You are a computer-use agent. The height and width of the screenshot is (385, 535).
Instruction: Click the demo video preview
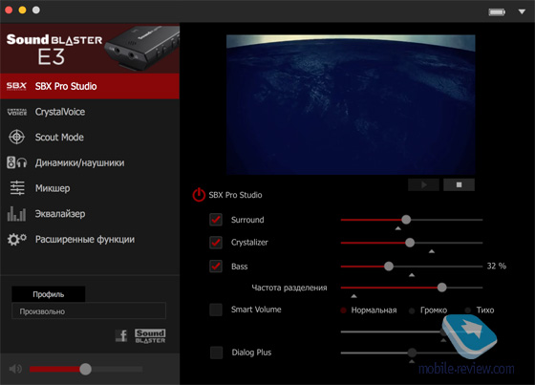(351, 105)
